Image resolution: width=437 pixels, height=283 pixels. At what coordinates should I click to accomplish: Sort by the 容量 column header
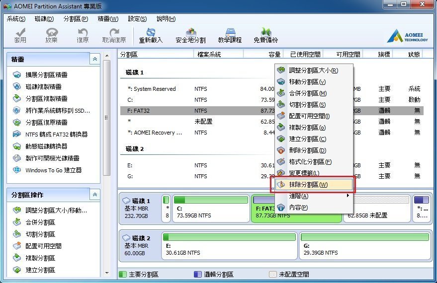coord(263,54)
